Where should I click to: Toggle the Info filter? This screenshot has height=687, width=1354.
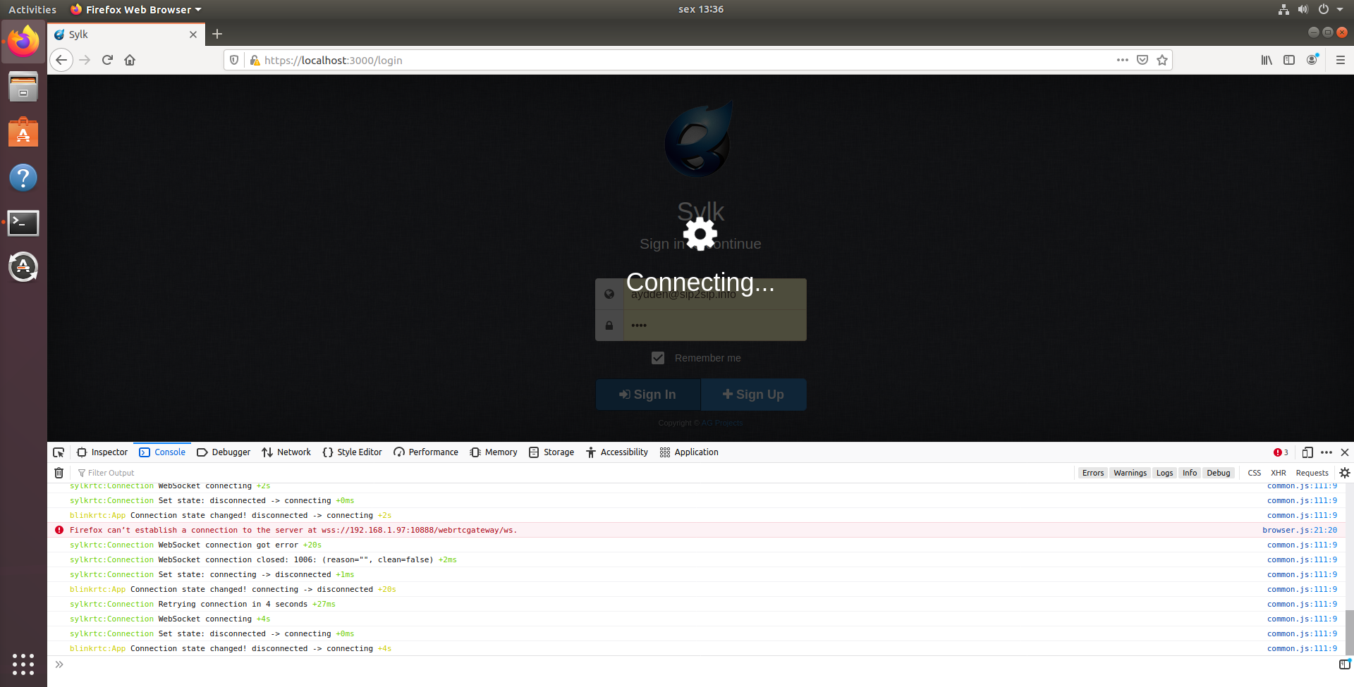(x=1190, y=473)
